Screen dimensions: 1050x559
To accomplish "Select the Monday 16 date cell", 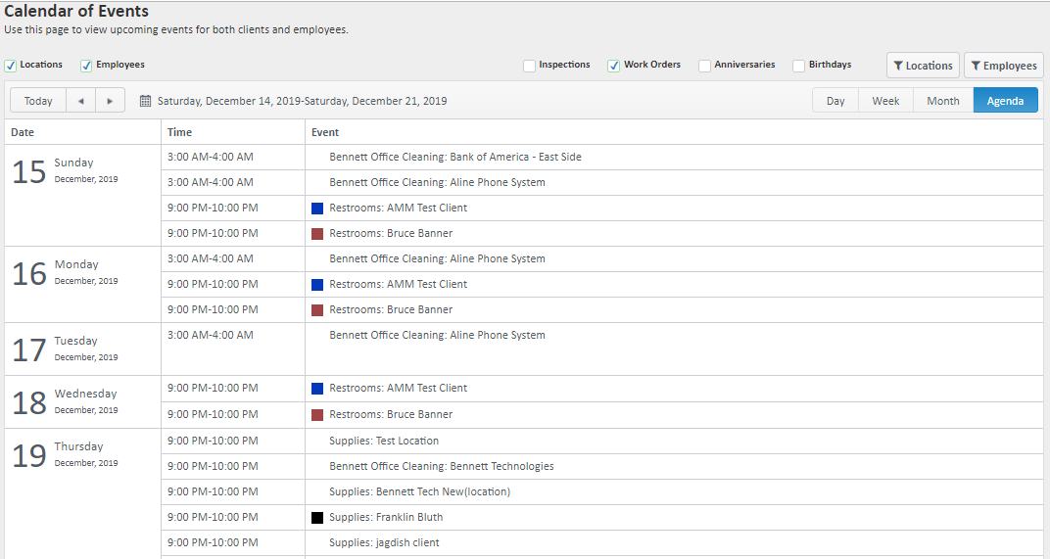I will coord(82,285).
